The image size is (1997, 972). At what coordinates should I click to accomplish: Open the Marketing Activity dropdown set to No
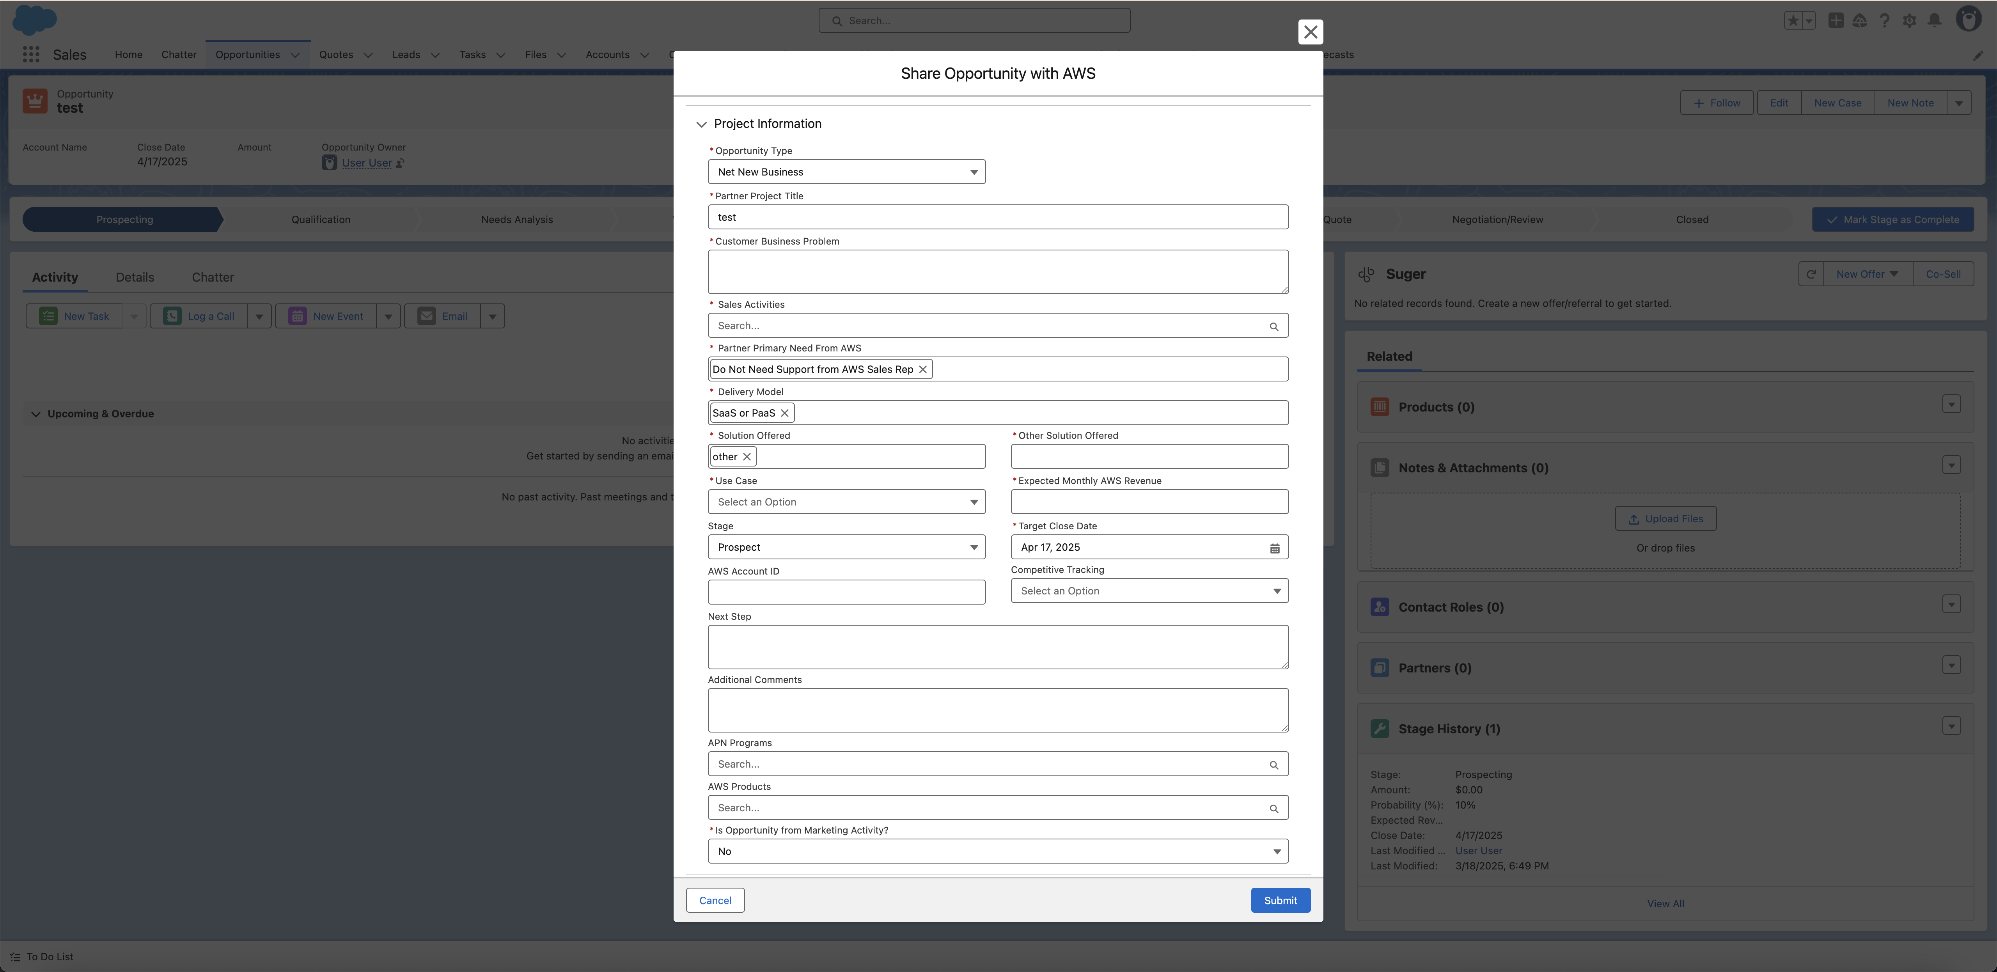tap(997, 852)
